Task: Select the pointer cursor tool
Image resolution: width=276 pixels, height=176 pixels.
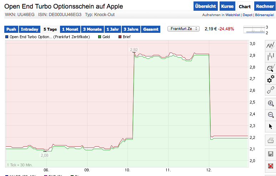Action: [270, 126]
